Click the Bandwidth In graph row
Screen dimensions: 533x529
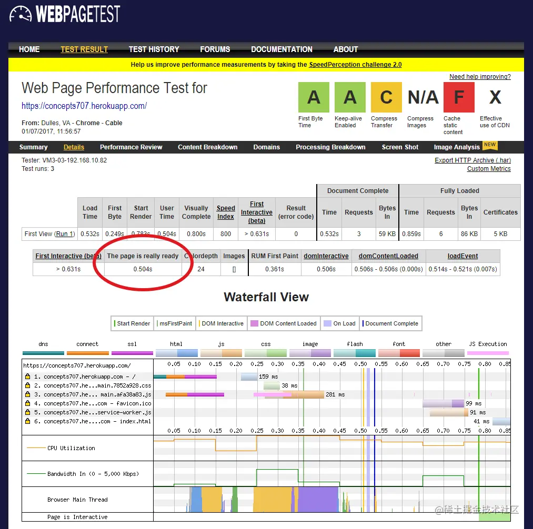[x=266, y=474]
